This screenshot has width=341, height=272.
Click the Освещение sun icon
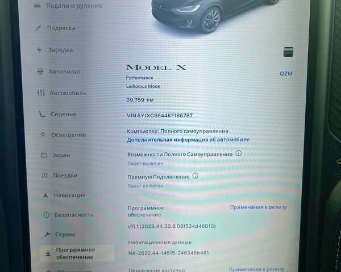43,135
